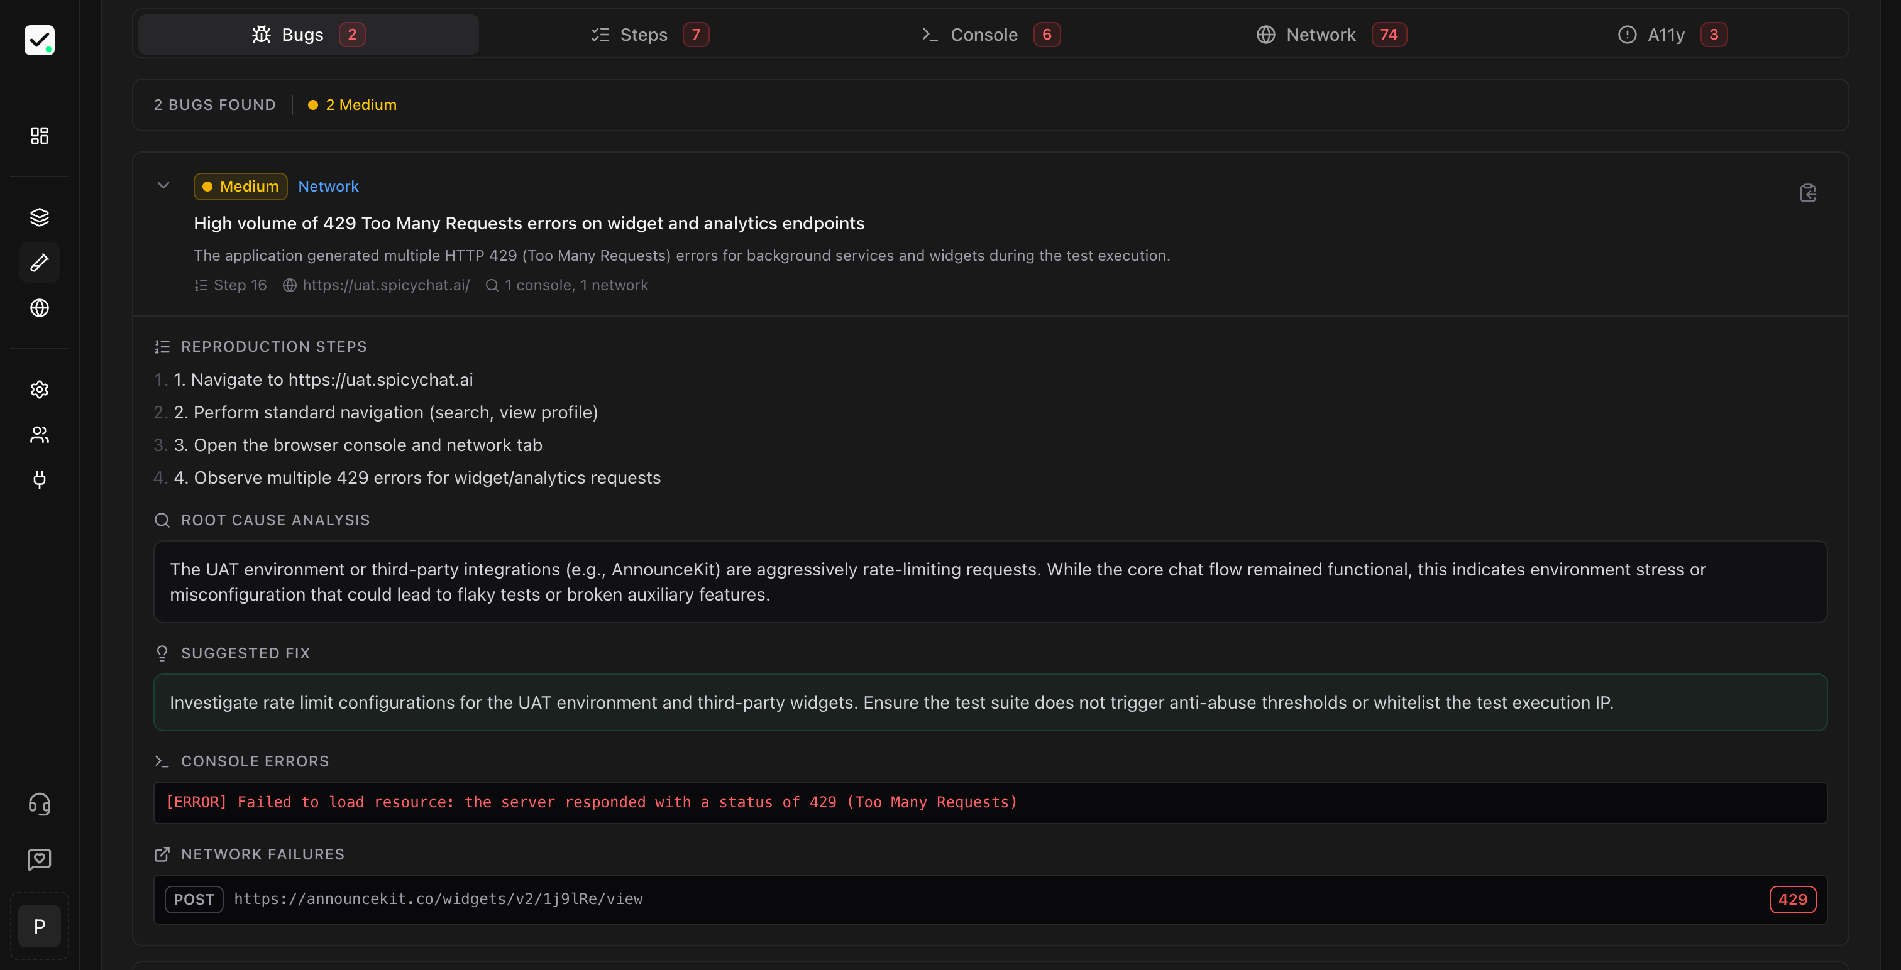Click the announcekit POST network failure row
The image size is (1901, 970).
989,899
